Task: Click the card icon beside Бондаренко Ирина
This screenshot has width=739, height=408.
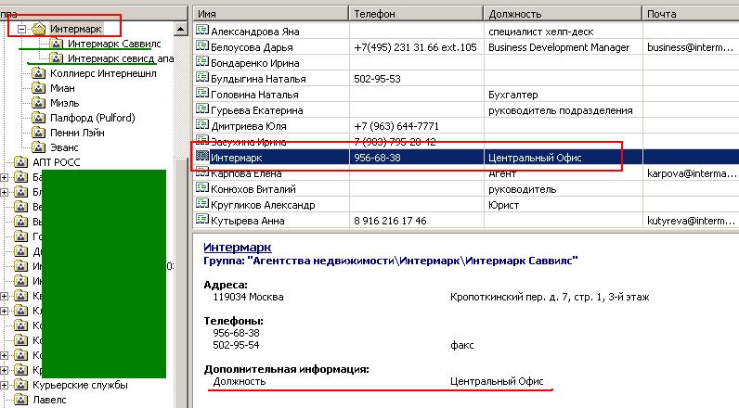Action: [202, 61]
